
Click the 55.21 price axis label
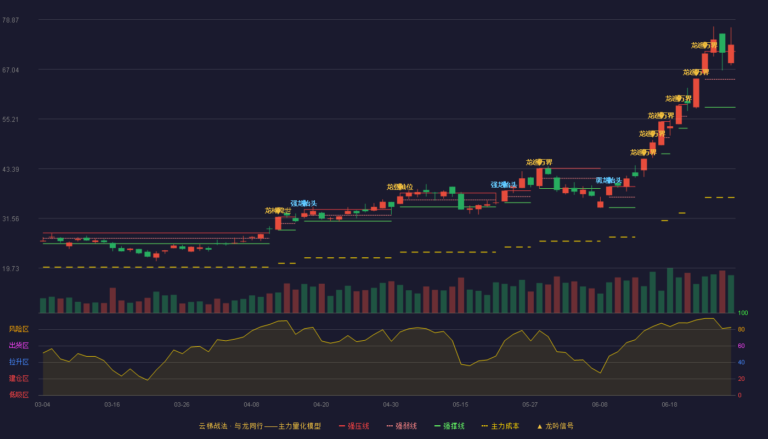[x=10, y=119]
